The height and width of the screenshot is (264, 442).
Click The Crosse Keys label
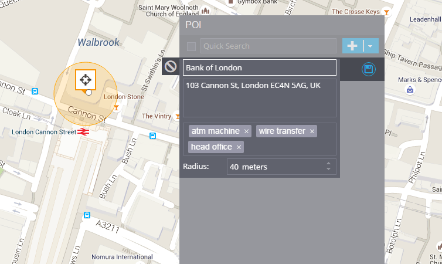(356, 12)
